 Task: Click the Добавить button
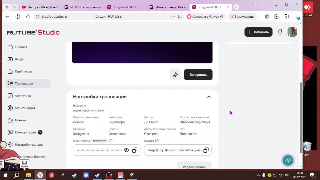tap(258, 32)
